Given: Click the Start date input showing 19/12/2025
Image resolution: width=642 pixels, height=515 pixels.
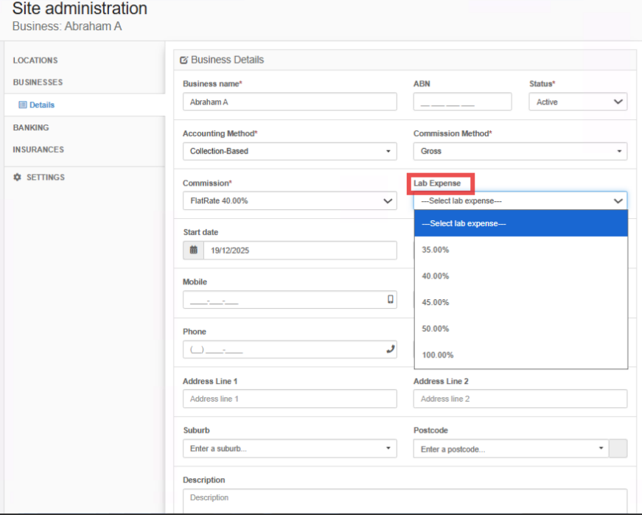Looking at the screenshot, I should (300, 250).
